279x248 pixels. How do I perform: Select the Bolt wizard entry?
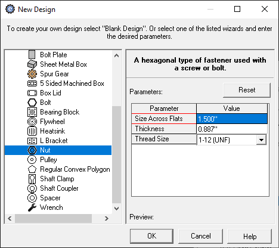point(45,103)
